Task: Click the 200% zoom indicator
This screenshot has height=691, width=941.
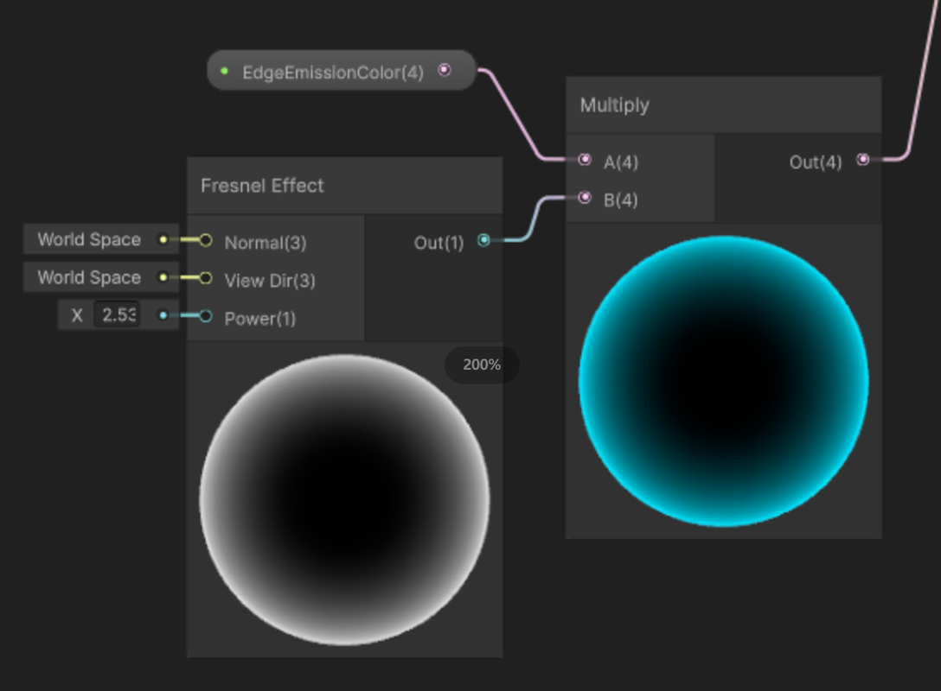Action: coord(482,365)
